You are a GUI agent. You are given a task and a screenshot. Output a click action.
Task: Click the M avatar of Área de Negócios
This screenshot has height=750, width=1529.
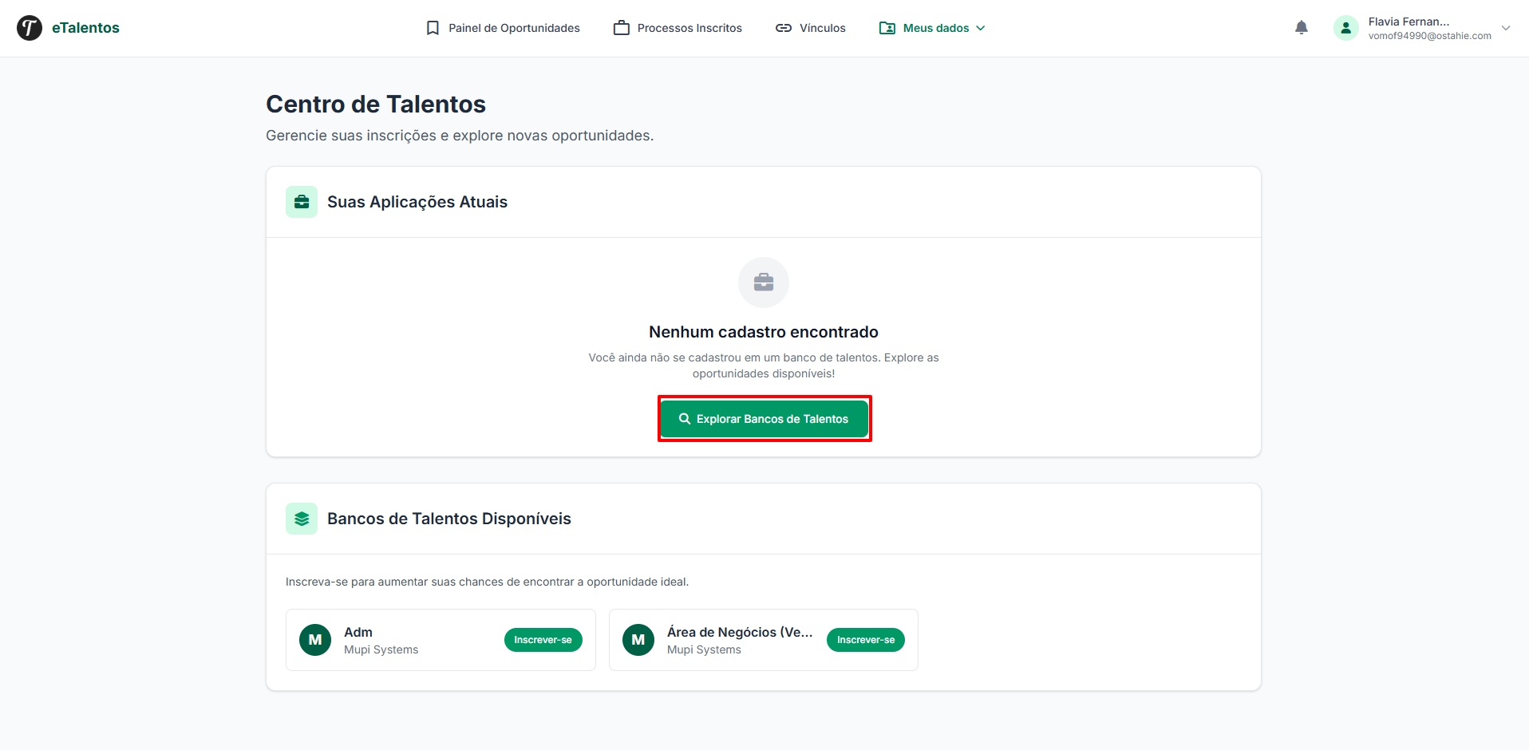[x=638, y=639]
